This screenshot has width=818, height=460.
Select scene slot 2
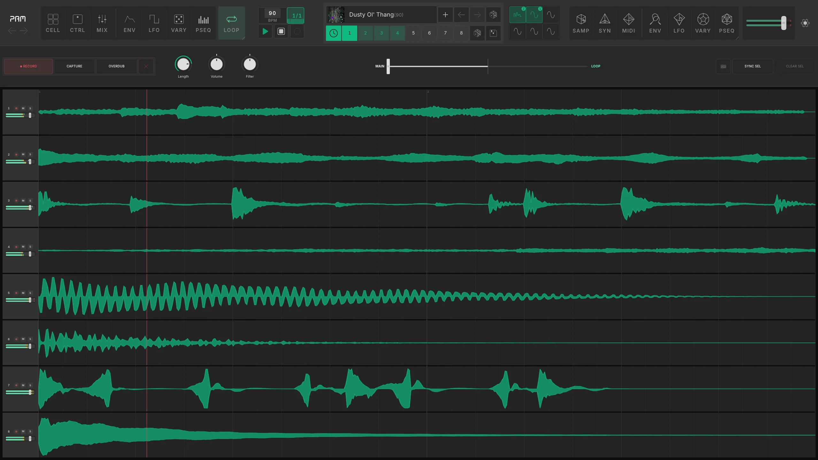[366, 33]
